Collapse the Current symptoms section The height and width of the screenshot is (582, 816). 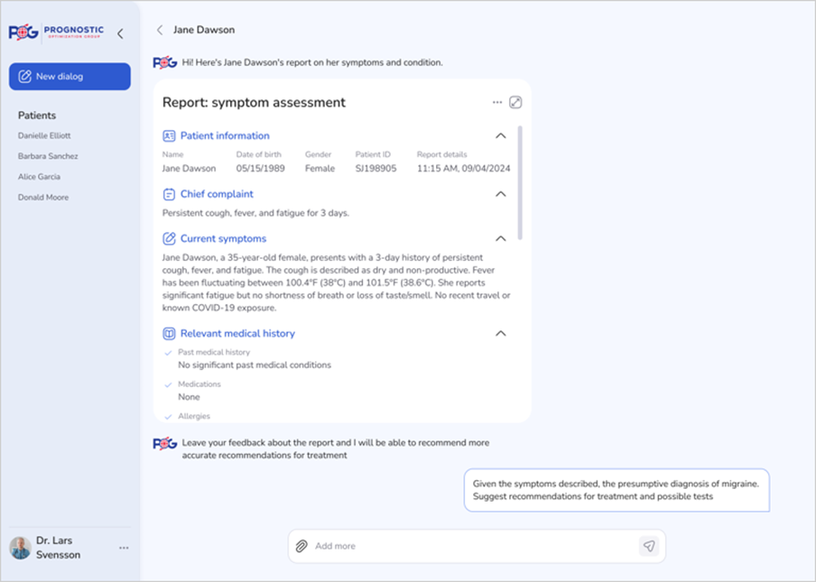tap(501, 238)
